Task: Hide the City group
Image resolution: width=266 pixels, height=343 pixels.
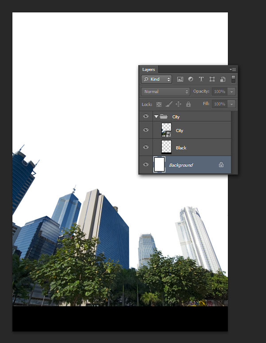Action: [x=146, y=116]
